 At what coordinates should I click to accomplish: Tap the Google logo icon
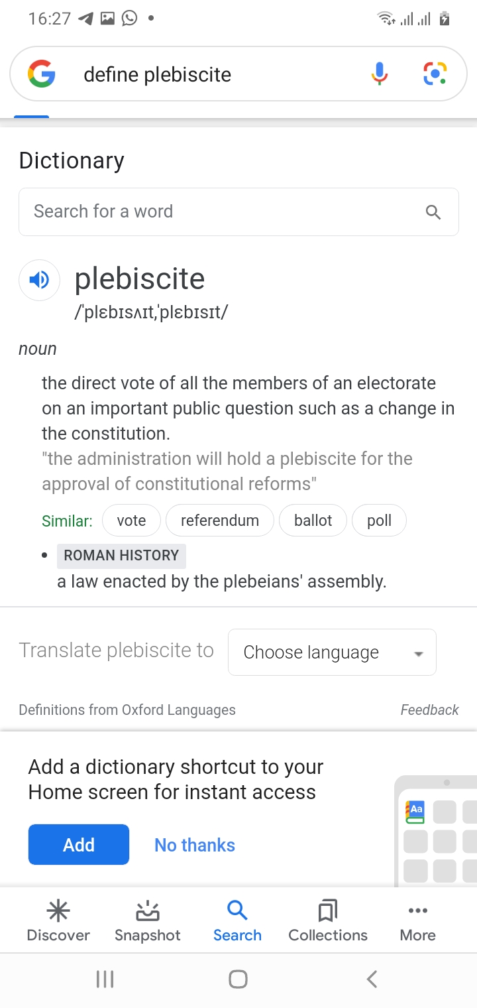[41, 74]
